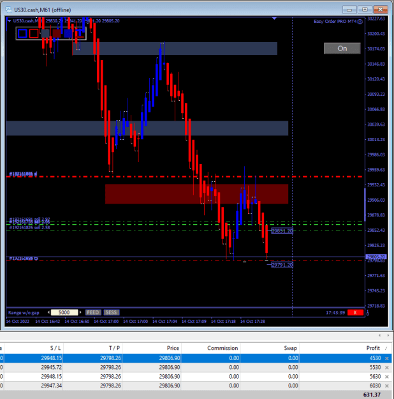394x399 pixels.
Task: Close the order with profit 5630
Action: click(x=387, y=377)
